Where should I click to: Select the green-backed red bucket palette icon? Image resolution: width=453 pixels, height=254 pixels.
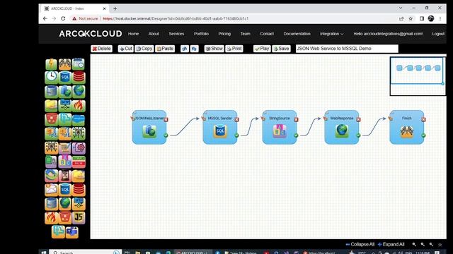point(51,119)
